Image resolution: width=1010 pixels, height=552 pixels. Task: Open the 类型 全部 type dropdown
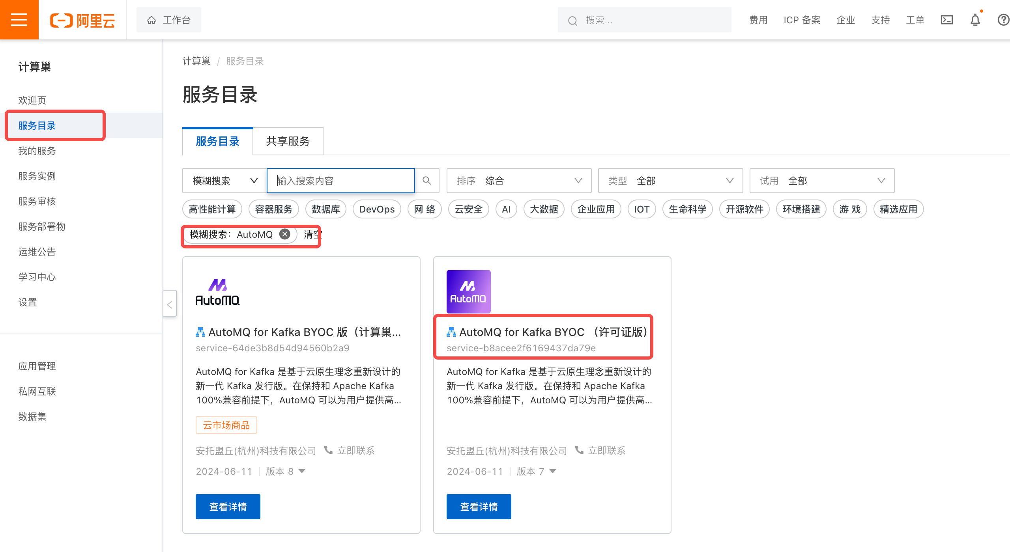[x=670, y=181]
